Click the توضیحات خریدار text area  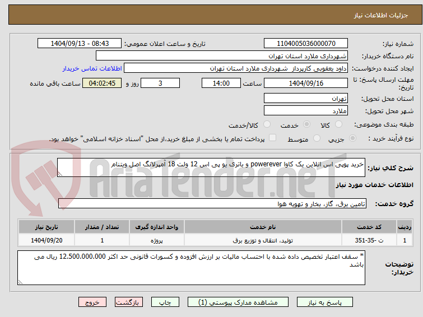(x=191, y=268)
